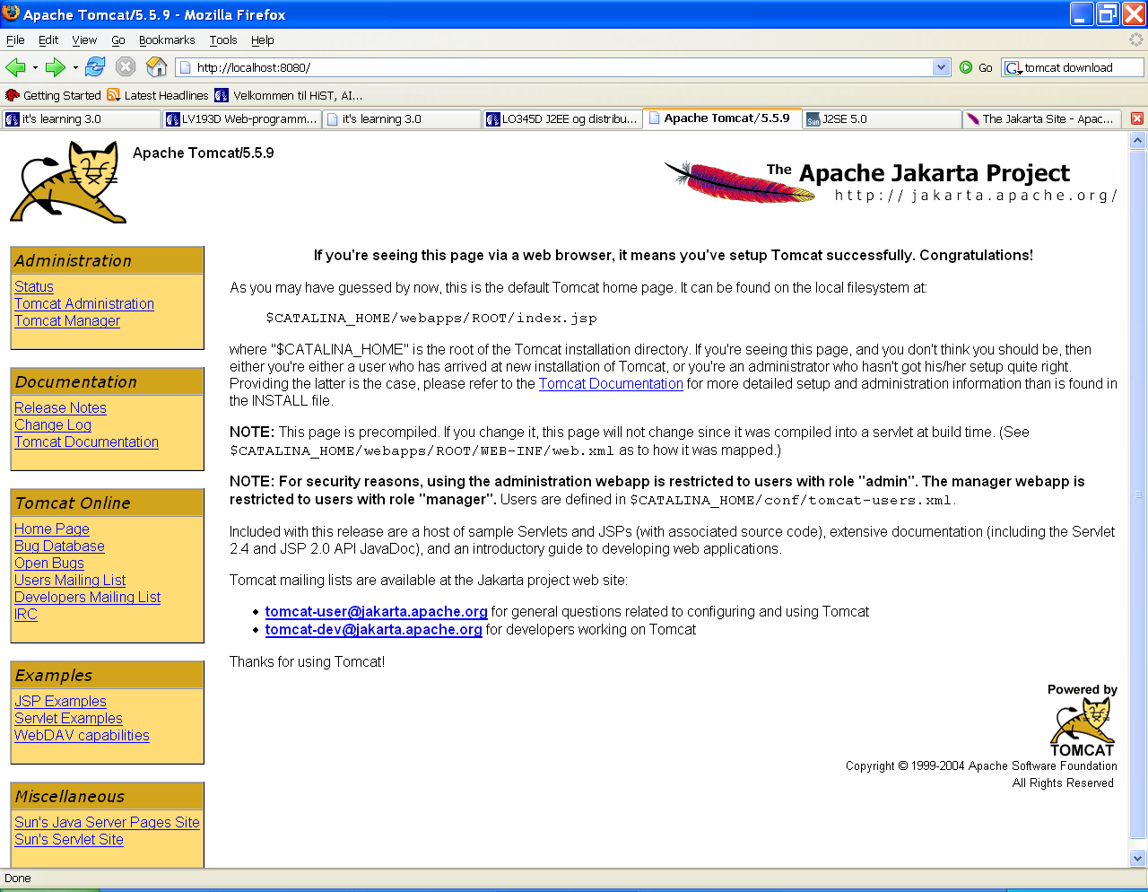Screen dimensions: 1148x892
Task: Open the Forward button history dropdown arrow
Action: pos(75,67)
